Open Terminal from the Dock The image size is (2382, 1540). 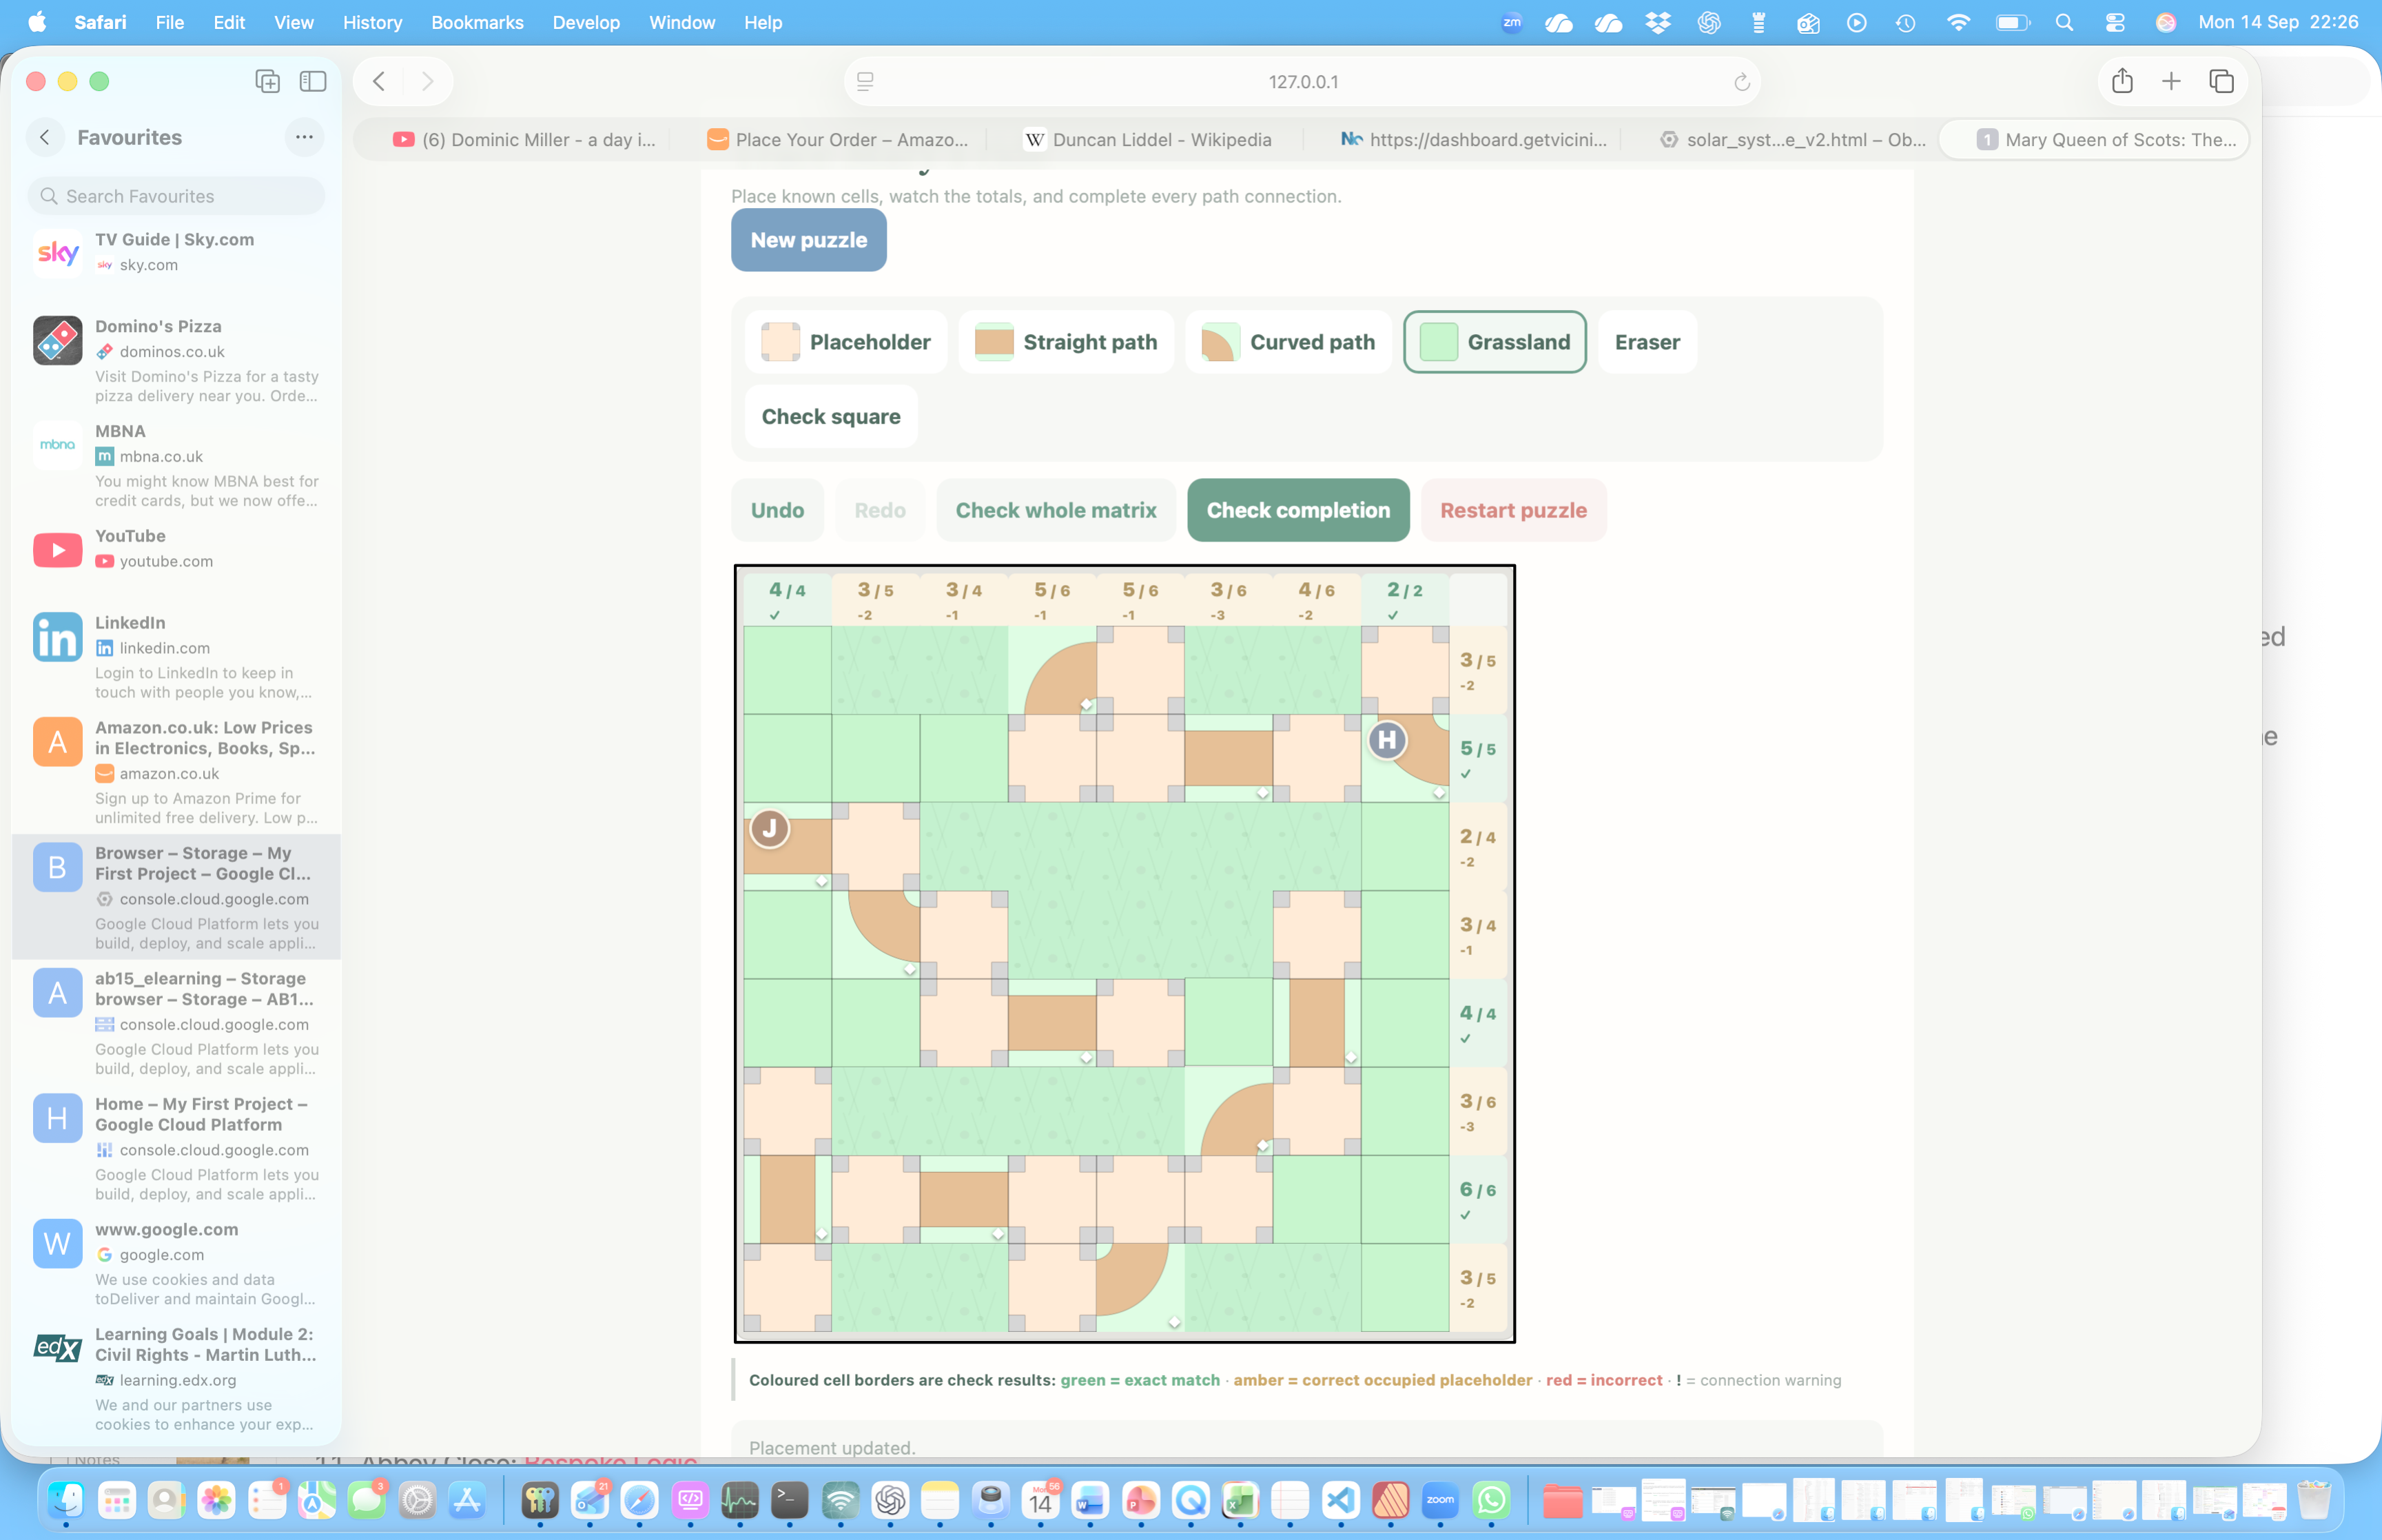tap(790, 1499)
